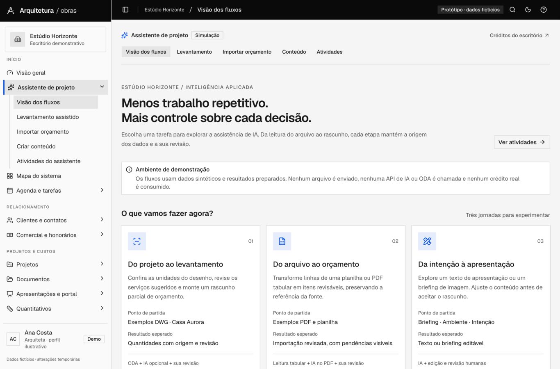560x369 pixels.
Task: Collapse Assistente de projeto chevron
Action: (102, 87)
